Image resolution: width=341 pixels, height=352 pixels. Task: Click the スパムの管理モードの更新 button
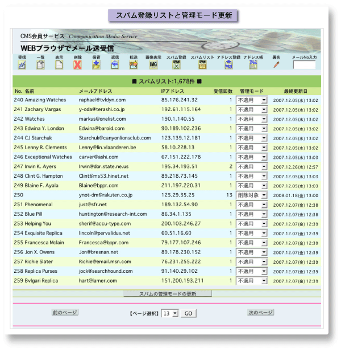168,294
